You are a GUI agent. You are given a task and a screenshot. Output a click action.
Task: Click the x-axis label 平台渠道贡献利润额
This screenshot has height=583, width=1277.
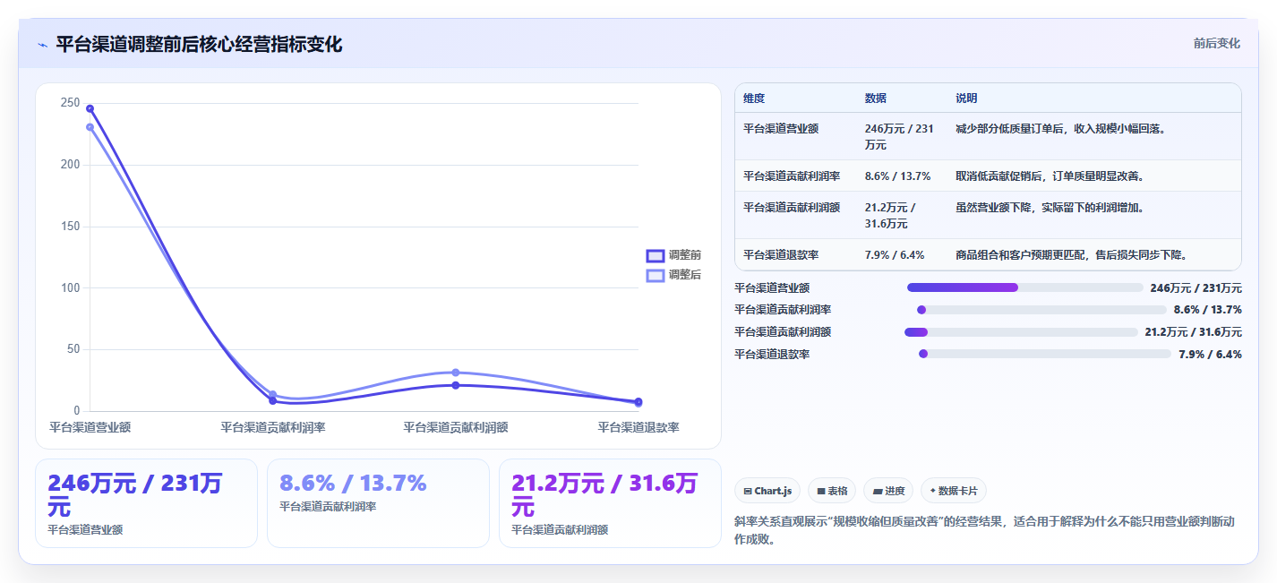click(456, 427)
